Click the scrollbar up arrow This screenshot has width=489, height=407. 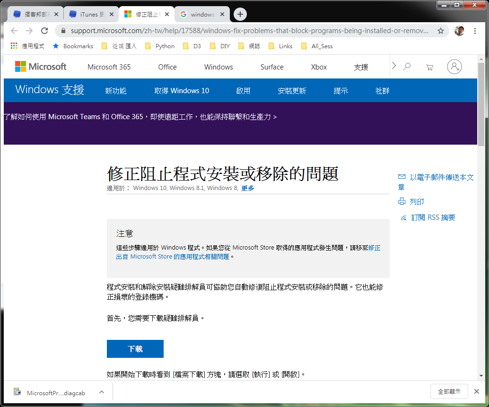point(481,59)
